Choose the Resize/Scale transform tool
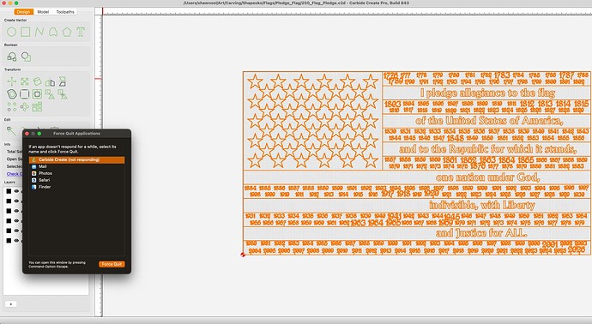The height and width of the screenshot is (324, 592). [25, 81]
